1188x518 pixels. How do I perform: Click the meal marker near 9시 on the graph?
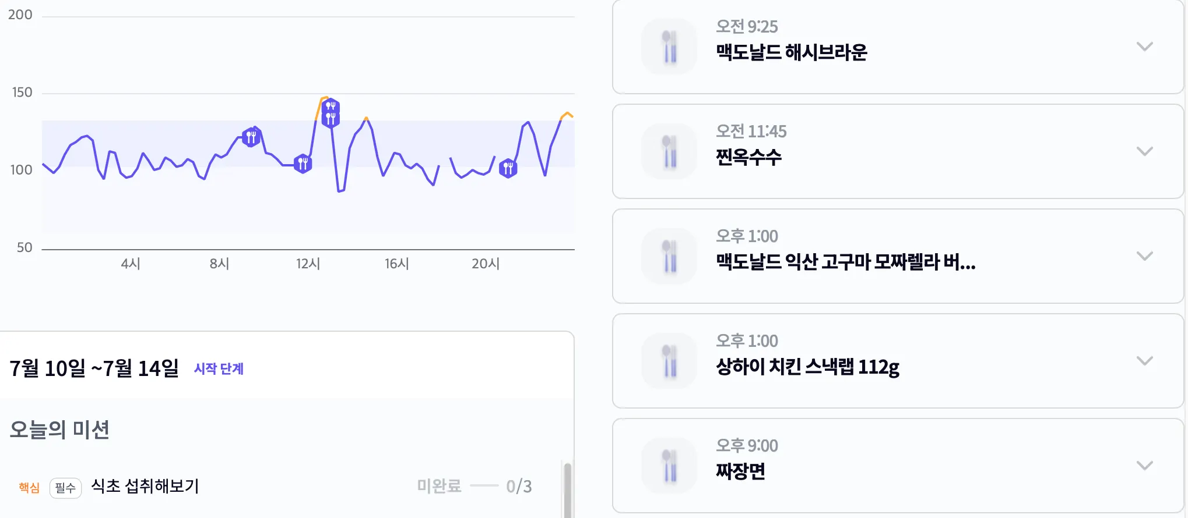tap(251, 137)
